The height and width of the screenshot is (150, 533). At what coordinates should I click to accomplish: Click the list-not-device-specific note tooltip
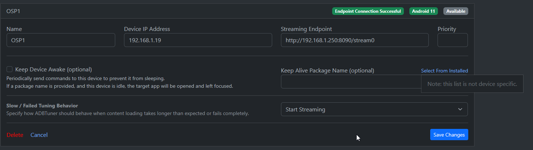[472, 84]
